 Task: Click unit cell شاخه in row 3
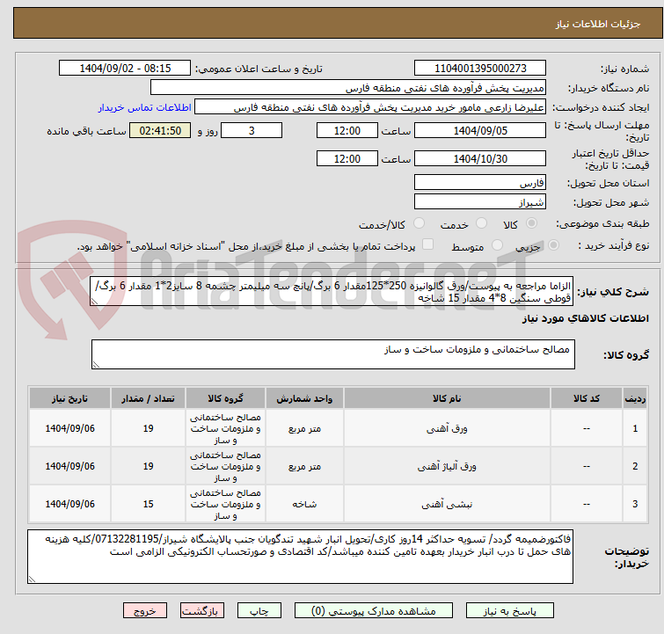pyautogui.click(x=304, y=504)
